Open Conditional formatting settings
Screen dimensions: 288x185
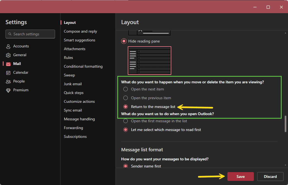(x=83, y=66)
